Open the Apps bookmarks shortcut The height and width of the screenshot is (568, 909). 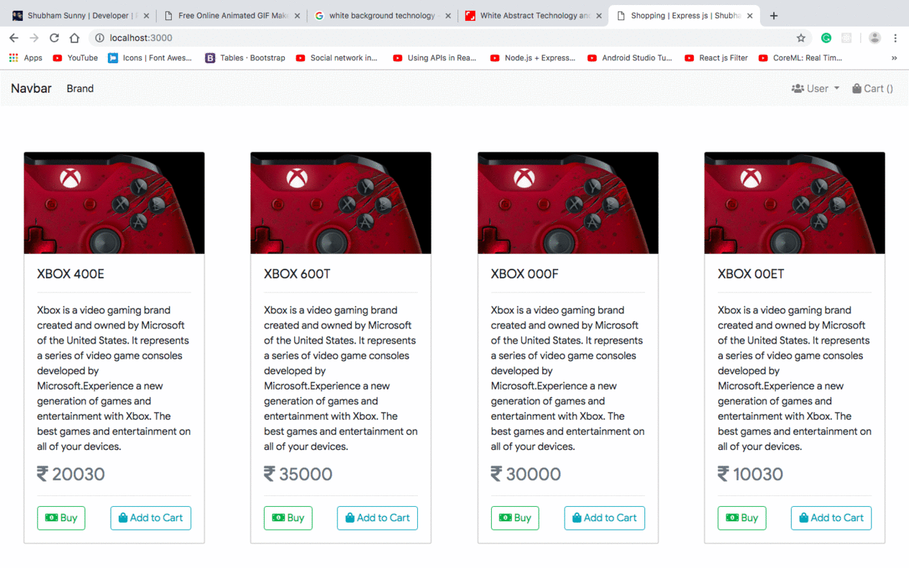(26, 58)
